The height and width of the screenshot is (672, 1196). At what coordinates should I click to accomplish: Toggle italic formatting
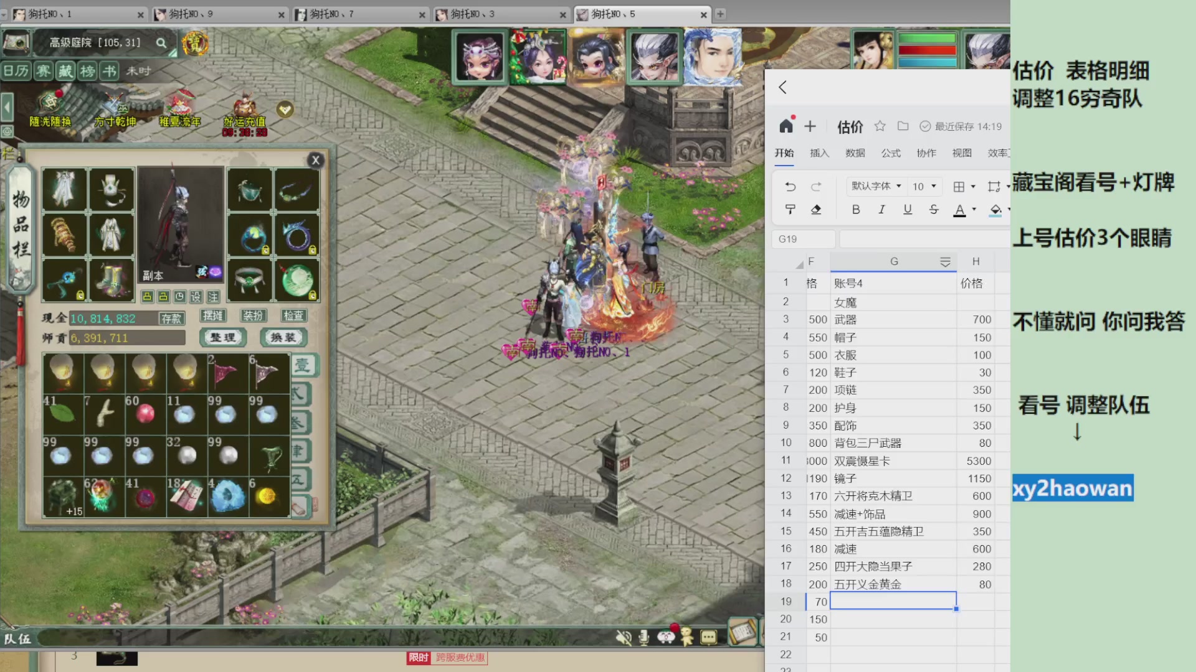[881, 210]
